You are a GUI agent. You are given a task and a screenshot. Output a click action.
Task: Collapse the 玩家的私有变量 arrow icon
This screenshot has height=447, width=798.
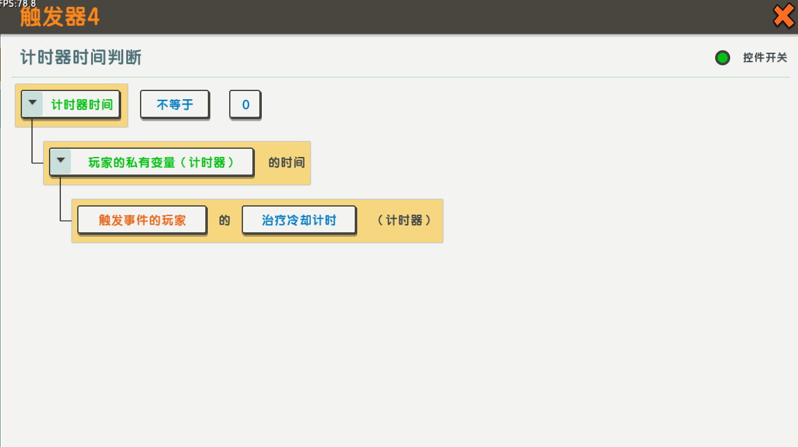coord(60,161)
